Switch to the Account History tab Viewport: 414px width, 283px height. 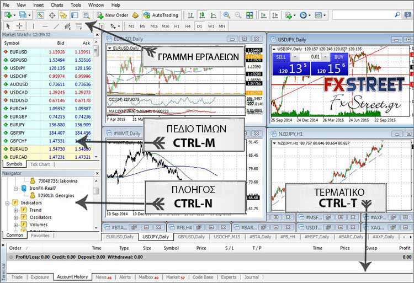(72, 277)
